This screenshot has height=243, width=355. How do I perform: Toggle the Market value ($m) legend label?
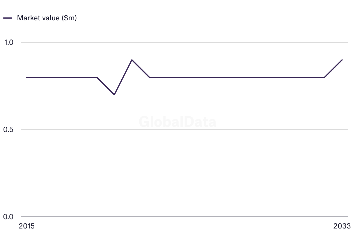click(47, 18)
